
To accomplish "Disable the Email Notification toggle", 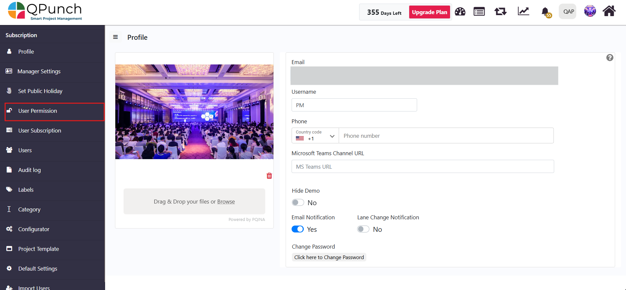I will tap(298, 229).
